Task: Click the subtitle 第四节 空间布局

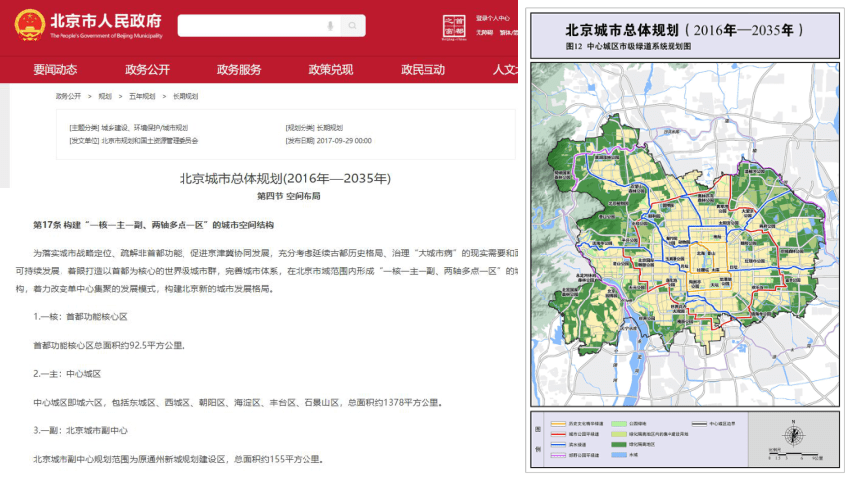Action: click(x=289, y=196)
